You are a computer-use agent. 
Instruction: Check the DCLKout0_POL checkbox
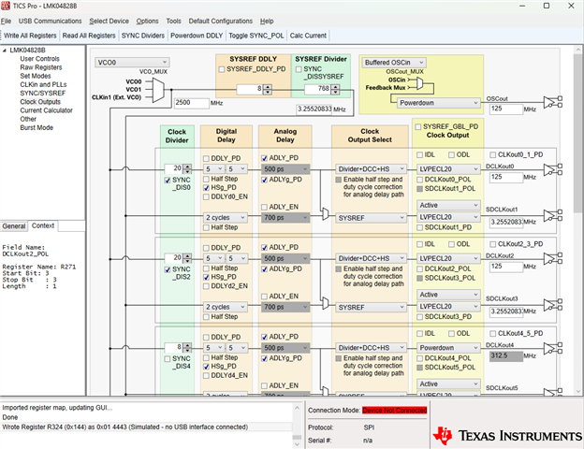pyautogui.click(x=419, y=180)
